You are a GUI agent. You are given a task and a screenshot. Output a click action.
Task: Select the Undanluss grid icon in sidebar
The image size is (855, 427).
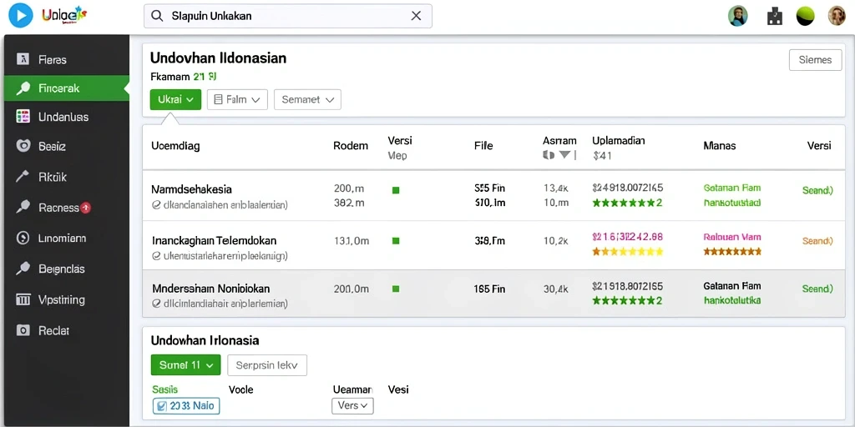[x=23, y=117]
